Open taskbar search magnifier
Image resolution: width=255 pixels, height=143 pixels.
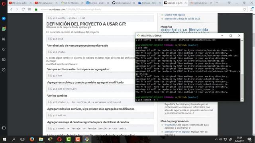click(14, 139)
